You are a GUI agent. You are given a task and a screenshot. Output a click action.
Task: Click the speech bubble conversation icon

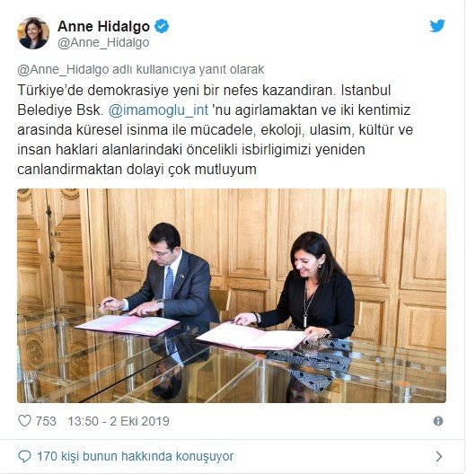coord(24,456)
